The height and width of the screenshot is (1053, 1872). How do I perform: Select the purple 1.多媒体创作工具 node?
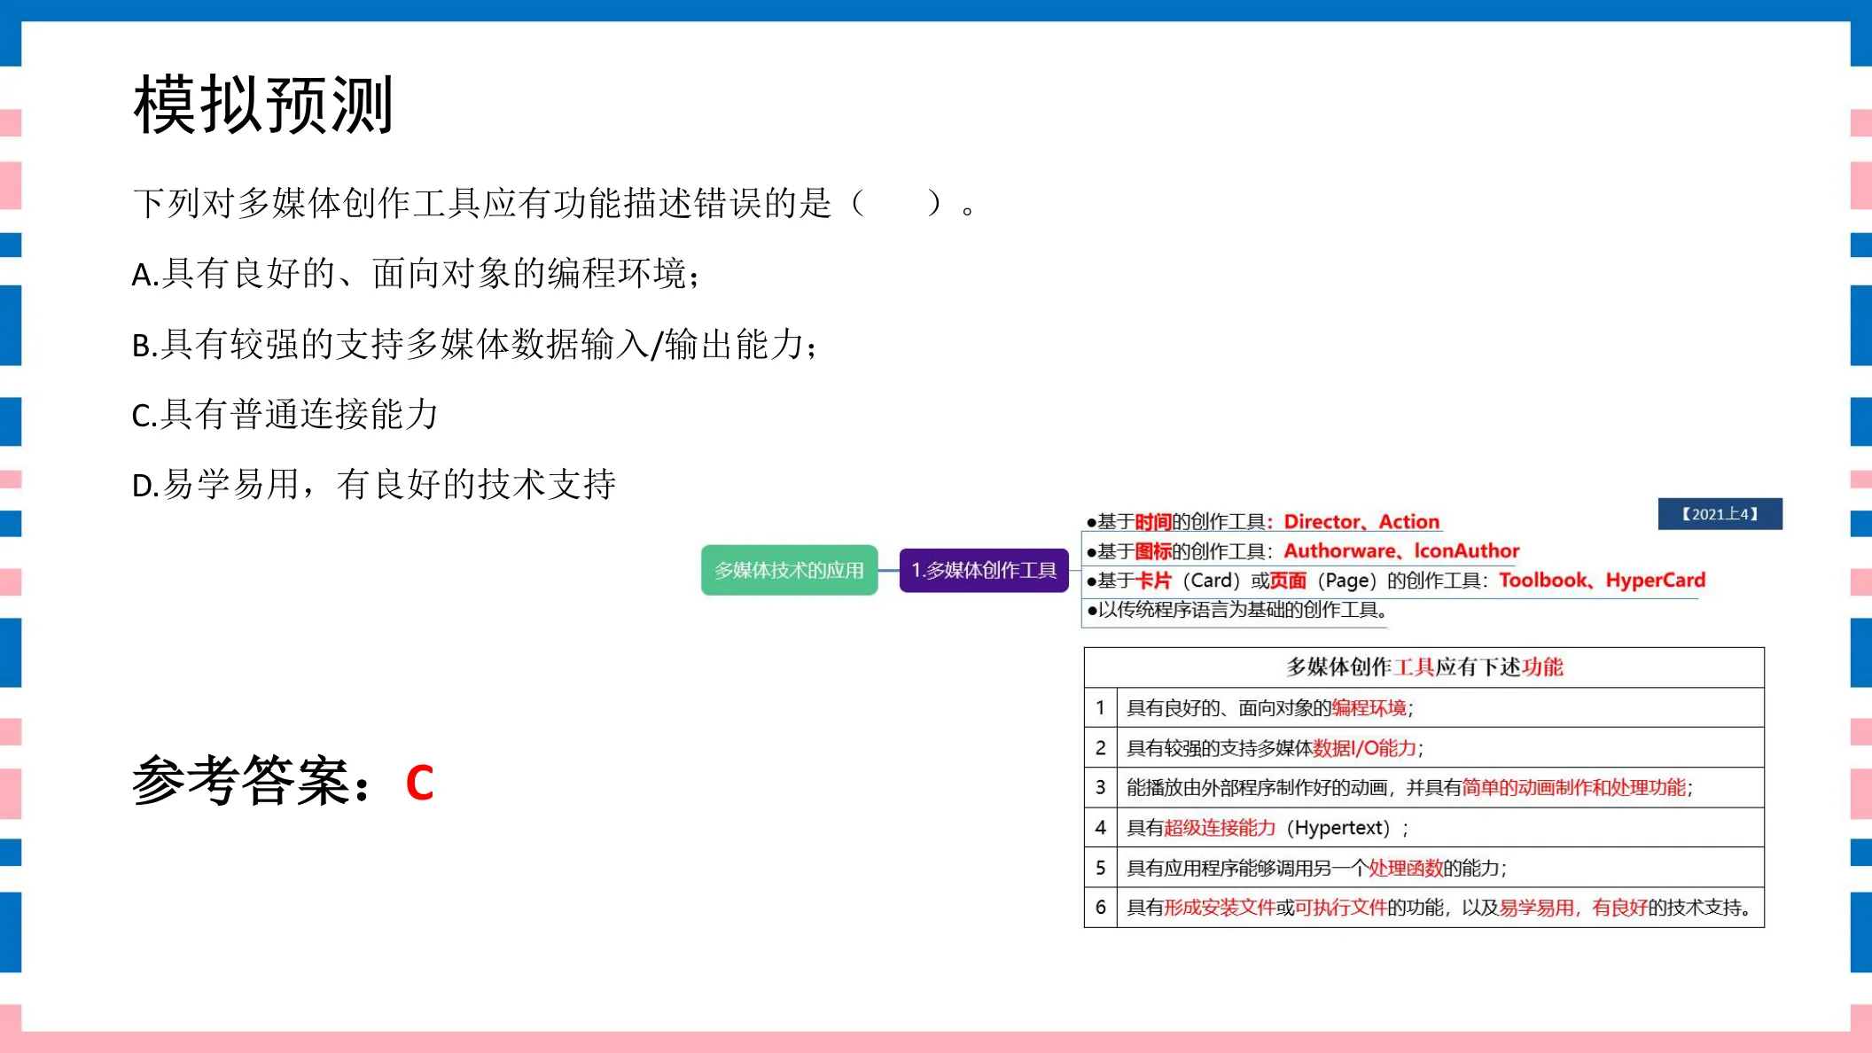984,570
